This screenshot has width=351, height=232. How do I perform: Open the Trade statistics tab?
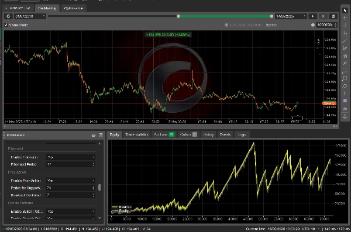point(137,134)
